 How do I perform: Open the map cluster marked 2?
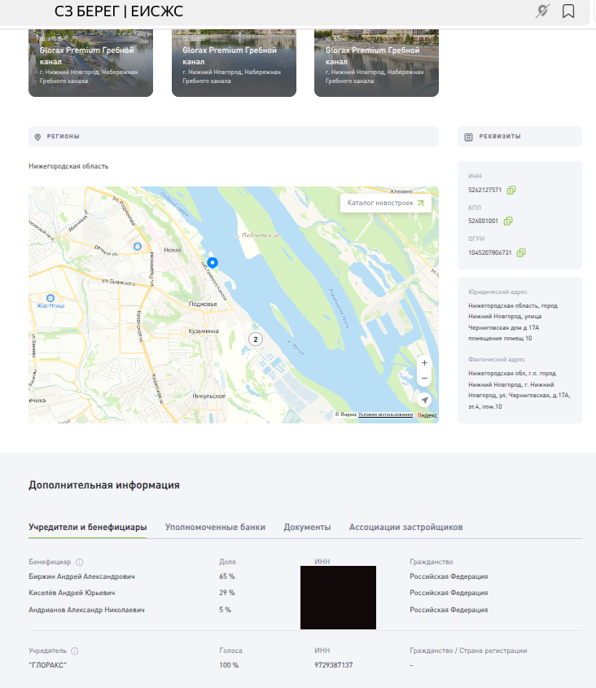click(256, 339)
